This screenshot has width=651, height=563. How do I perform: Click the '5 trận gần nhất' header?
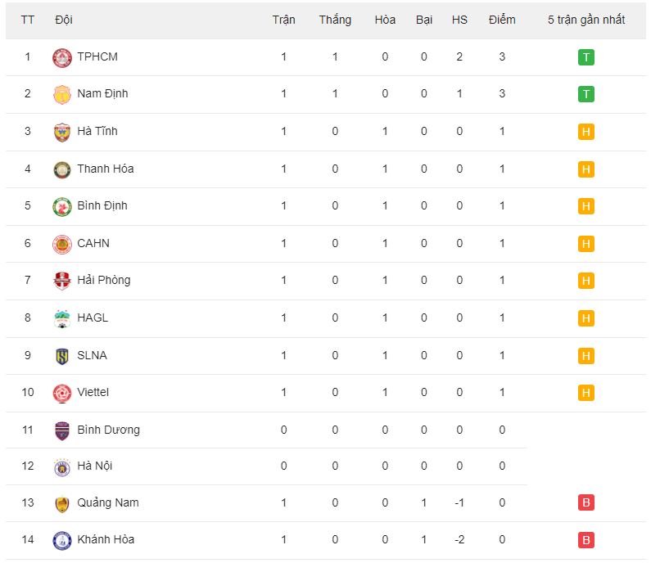coord(585,20)
